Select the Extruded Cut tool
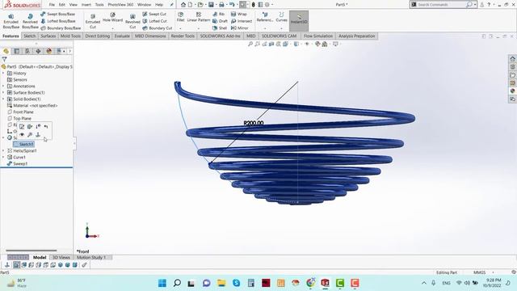Image resolution: width=517 pixels, height=291 pixels. [x=93, y=21]
